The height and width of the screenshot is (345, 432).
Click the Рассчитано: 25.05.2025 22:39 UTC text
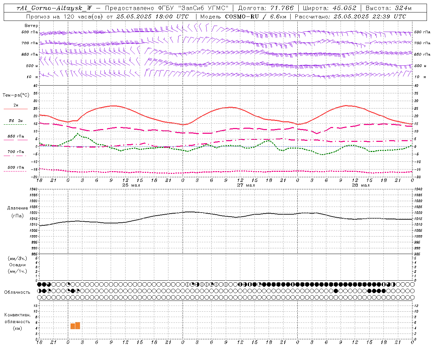(x=350, y=17)
